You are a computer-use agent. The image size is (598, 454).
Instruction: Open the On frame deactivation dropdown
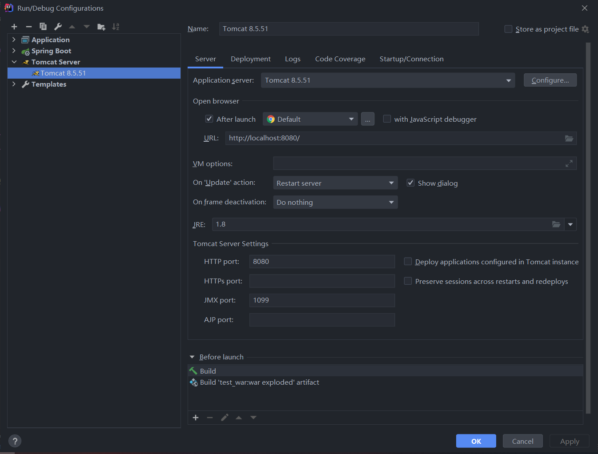(x=335, y=203)
